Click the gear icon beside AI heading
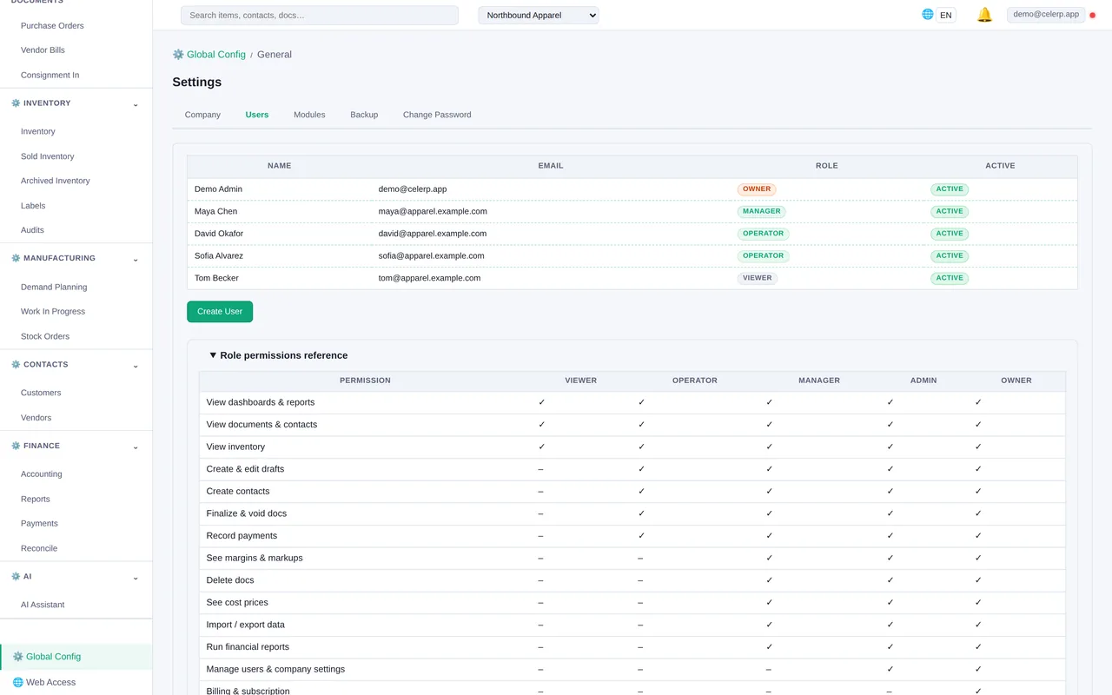The image size is (1112, 695). coord(16,577)
